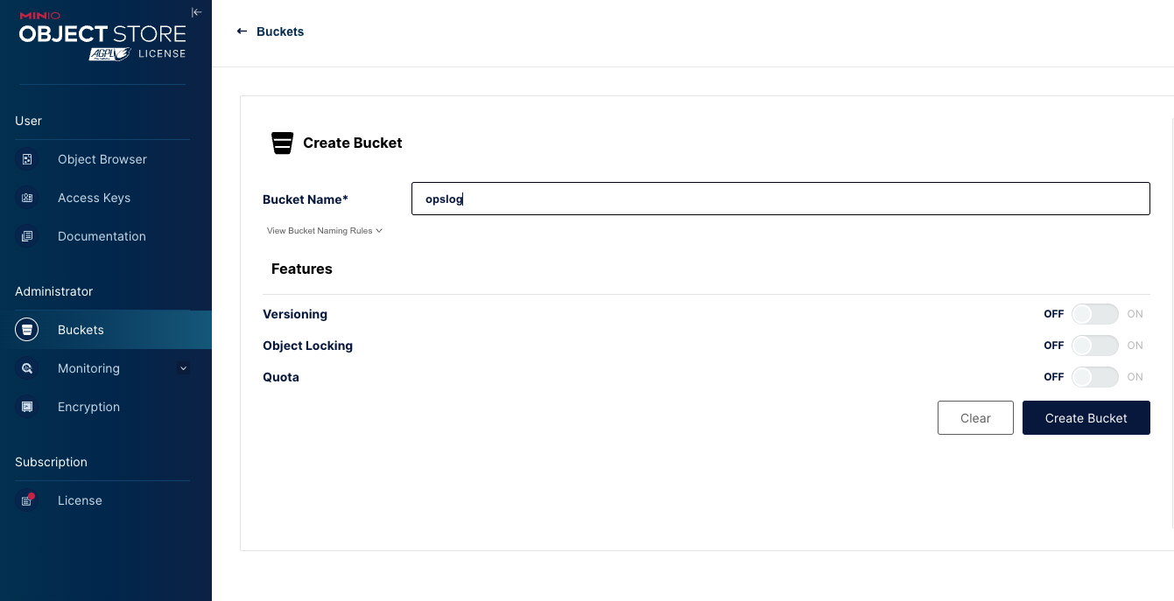Collapse the sidebar with the arrow icon
This screenshot has width=1174, height=601.
pyautogui.click(x=196, y=12)
